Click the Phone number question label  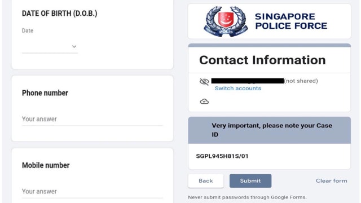pyautogui.click(x=45, y=93)
